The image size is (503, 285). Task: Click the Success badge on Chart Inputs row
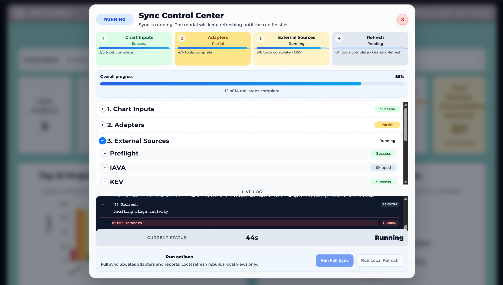click(387, 109)
